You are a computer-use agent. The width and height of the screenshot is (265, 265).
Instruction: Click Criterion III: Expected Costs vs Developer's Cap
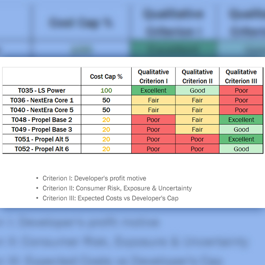[x=110, y=198]
